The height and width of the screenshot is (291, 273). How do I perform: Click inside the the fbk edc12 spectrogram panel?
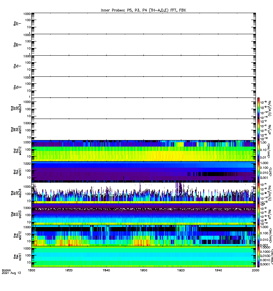click(x=143, y=235)
